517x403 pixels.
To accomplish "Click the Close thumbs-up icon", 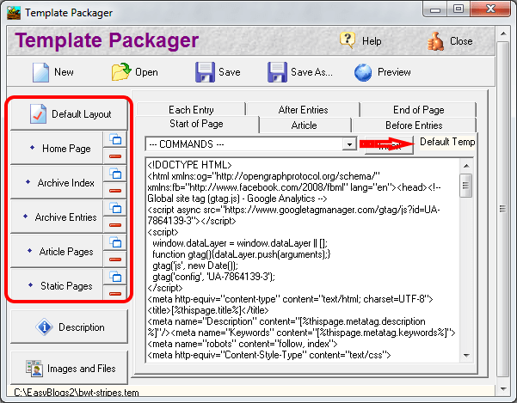I will [x=435, y=41].
